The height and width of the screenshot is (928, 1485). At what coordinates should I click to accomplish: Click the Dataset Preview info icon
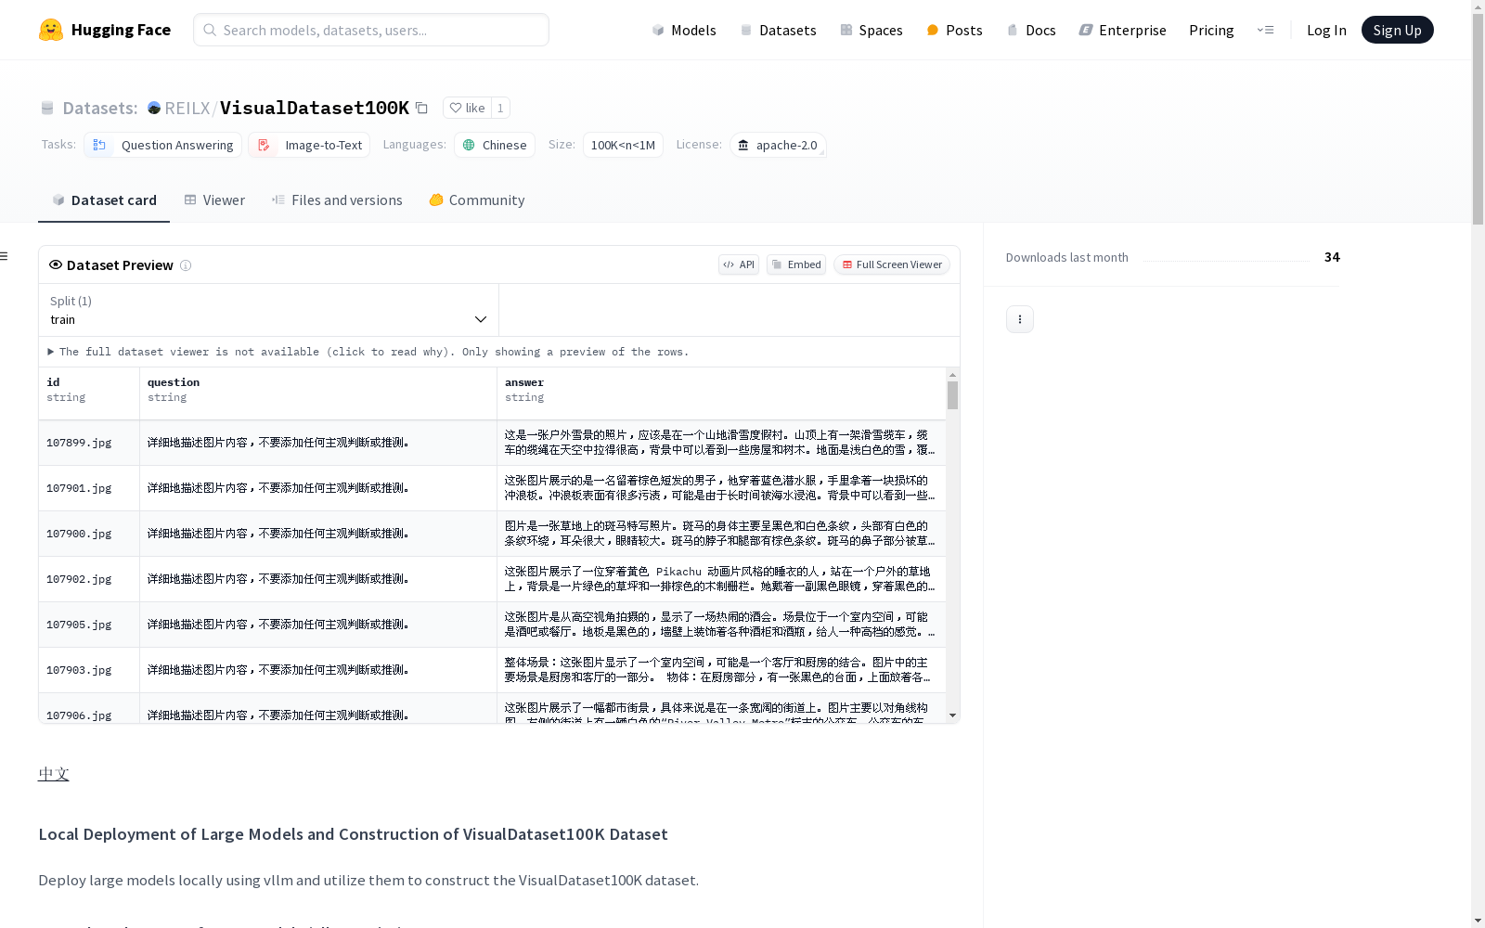[x=186, y=265]
